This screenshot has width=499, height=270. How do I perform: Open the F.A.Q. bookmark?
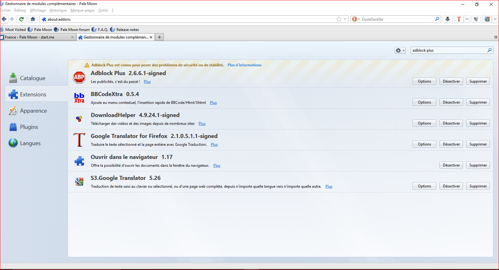[100, 30]
